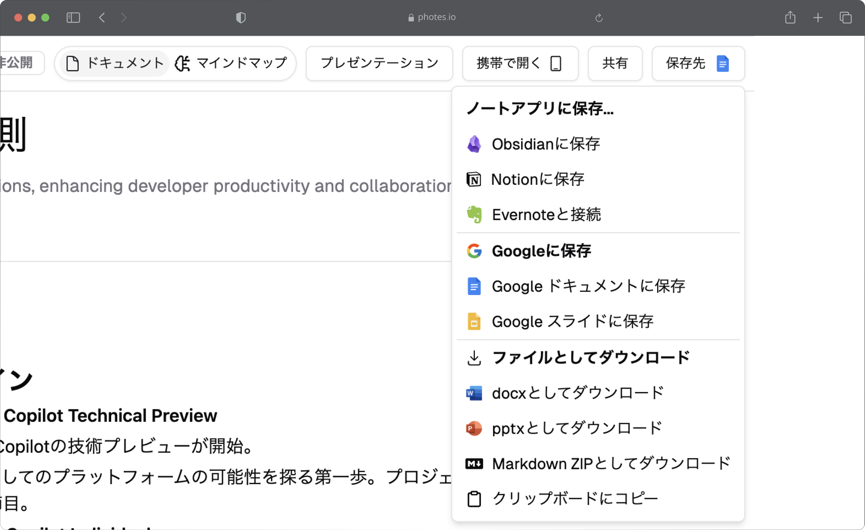Screen dimensions: 865x530
Task: Click the download arrow icon
Action: [474, 358]
